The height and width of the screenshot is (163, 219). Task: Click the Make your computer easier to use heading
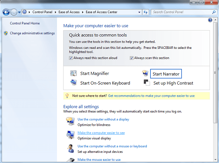(x=96, y=26)
